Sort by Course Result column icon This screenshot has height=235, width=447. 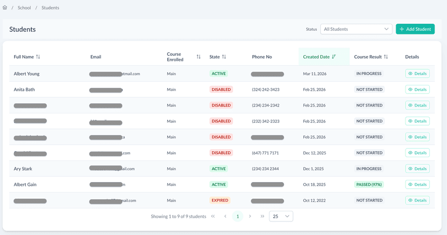[x=386, y=57]
